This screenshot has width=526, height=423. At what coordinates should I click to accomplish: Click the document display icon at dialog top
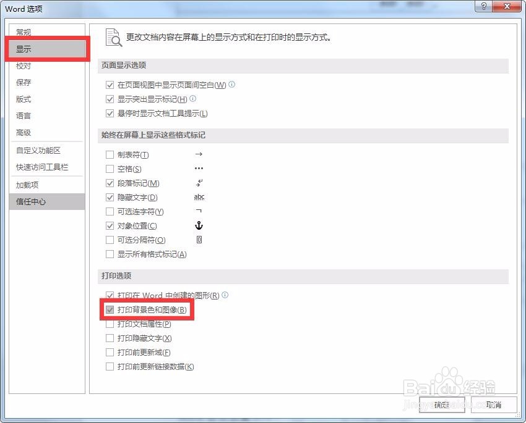114,37
